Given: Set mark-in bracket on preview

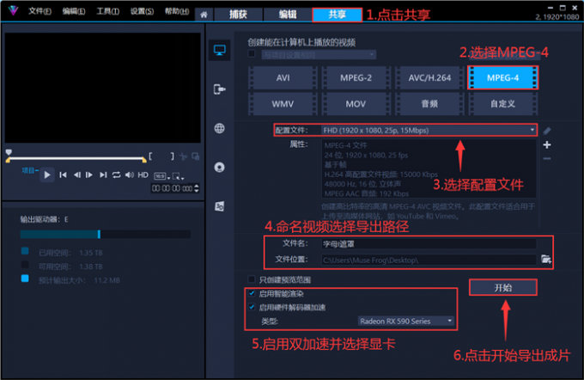Looking at the screenshot, I should [x=150, y=156].
